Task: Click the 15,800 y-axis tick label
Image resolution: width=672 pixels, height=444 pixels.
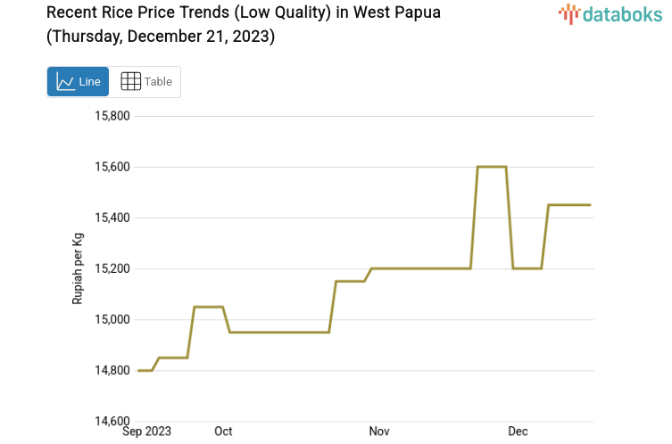Action: [112, 116]
